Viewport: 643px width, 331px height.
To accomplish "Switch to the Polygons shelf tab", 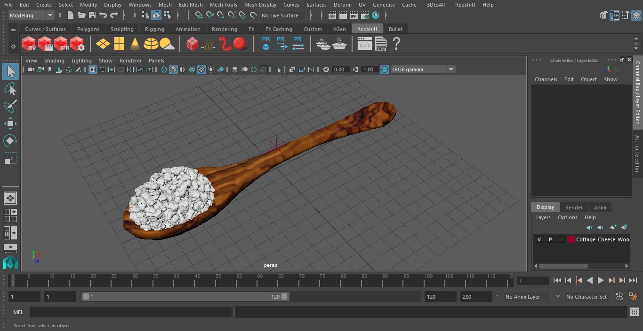I will pos(88,29).
